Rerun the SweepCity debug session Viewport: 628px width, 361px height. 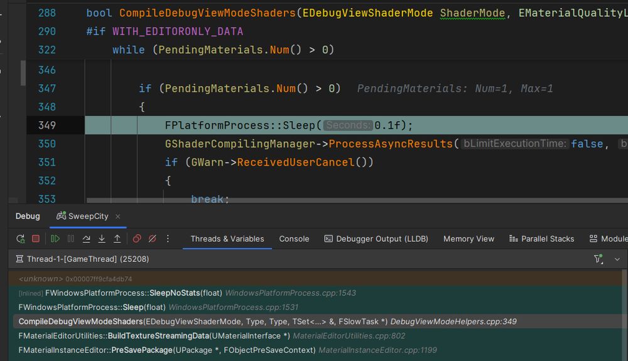click(21, 239)
